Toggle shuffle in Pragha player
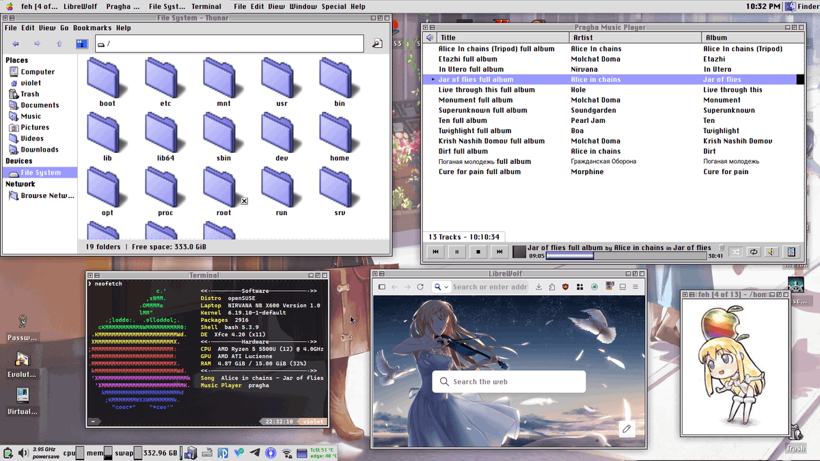 [x=736, y=251]
